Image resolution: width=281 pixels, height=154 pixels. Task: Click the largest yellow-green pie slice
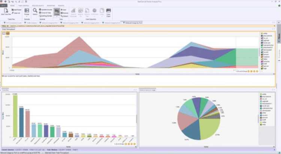(x=210, y=128)
